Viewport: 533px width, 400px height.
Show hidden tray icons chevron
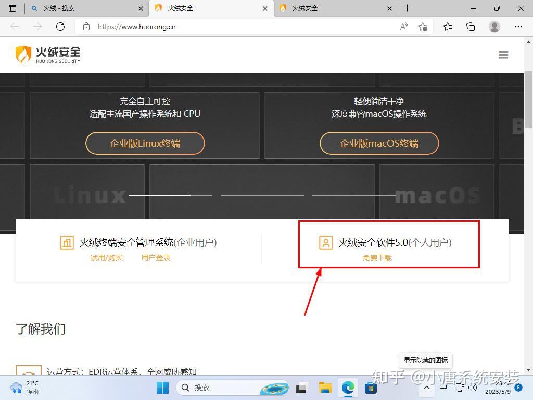[427, 387]
